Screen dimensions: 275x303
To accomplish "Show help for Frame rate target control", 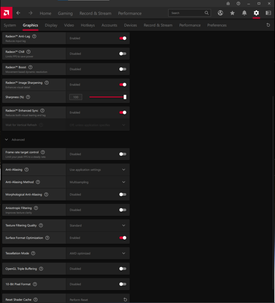I will coord(43,152).
